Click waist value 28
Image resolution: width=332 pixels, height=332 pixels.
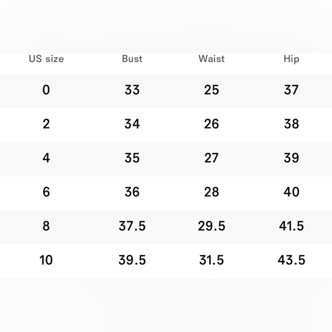point(211,192)
